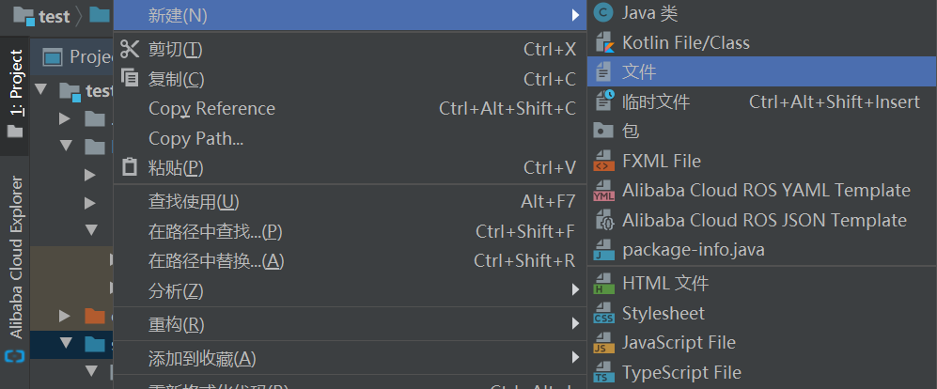
Task: Select 在路径中查找...(P) menu entry
Action: click(351, 231)
